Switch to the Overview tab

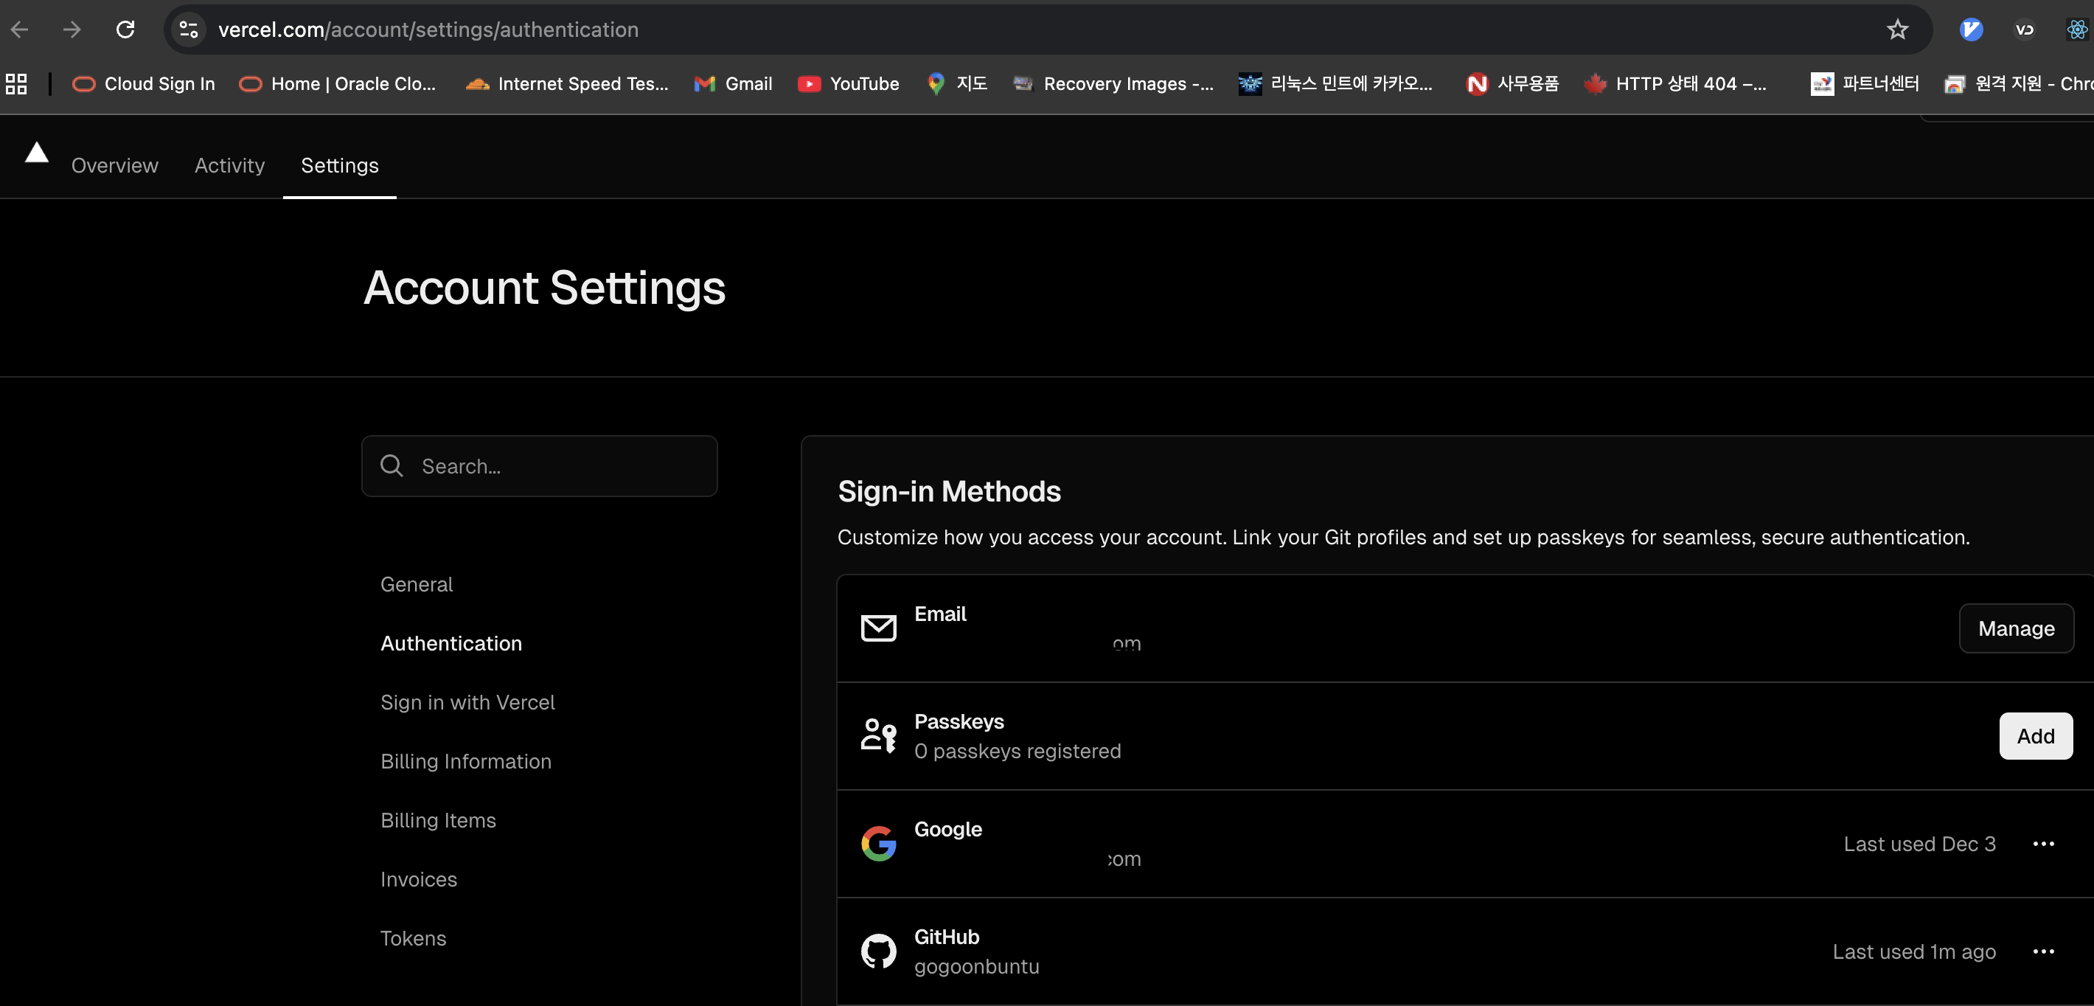point(114,165)
